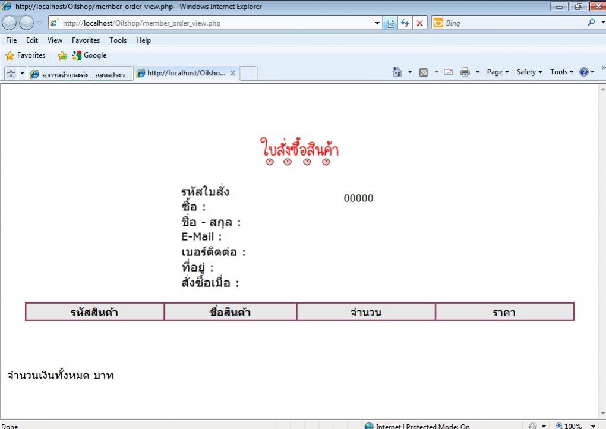
Task: Stop loading with the red X icon
Action: [x=419, y=23]
